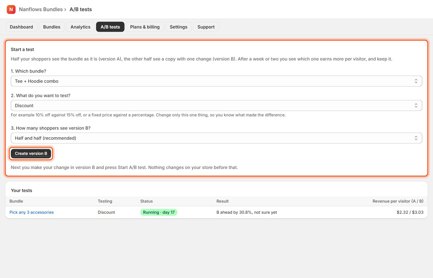Select the A/B tests tab
433x278 pixels.
110,27
